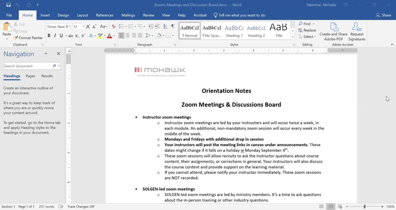Apply the Heading 1 style
This screenshot has width=396, height=210.
(x=234, y=31)
